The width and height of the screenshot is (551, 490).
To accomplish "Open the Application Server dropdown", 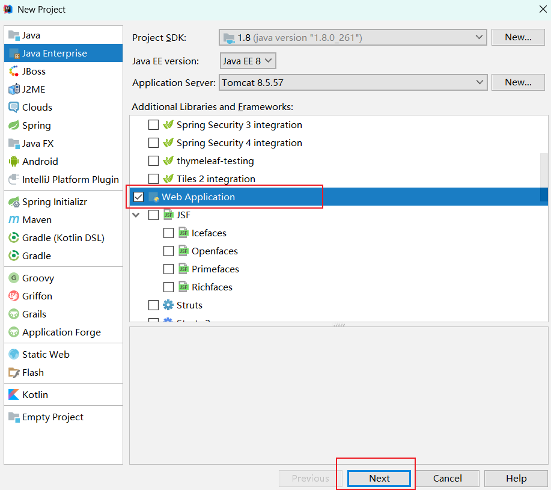I will pyautogui.click(x=353, y=82).
